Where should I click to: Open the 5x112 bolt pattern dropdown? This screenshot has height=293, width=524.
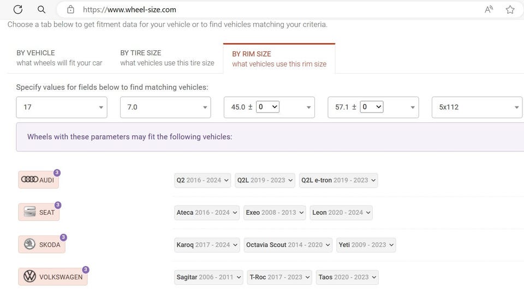click(x=477, y=107)
